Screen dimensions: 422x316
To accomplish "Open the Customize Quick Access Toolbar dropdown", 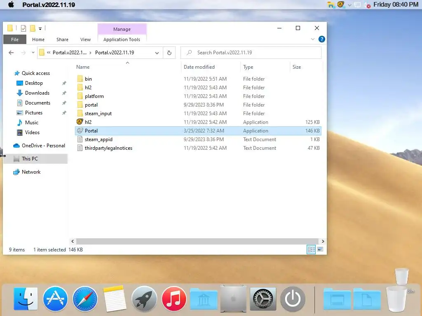I will pyautogui.click(x=40, y=28).
